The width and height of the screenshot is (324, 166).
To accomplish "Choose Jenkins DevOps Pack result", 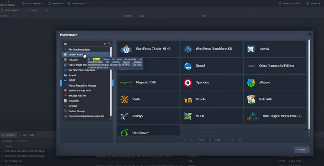I will tap(86, 91).
